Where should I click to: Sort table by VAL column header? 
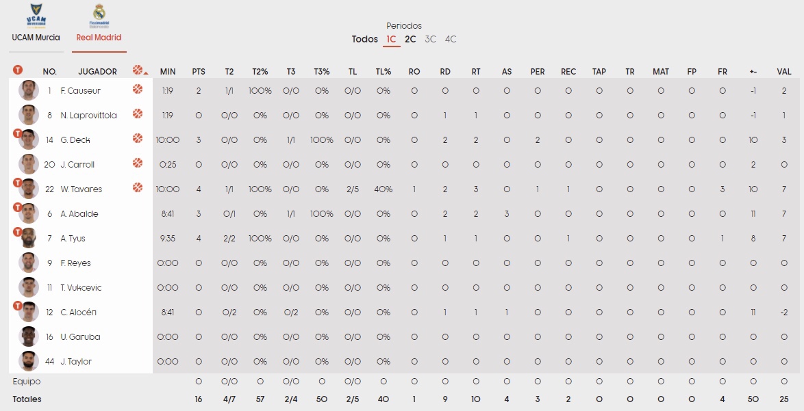[x=784, y=71]
